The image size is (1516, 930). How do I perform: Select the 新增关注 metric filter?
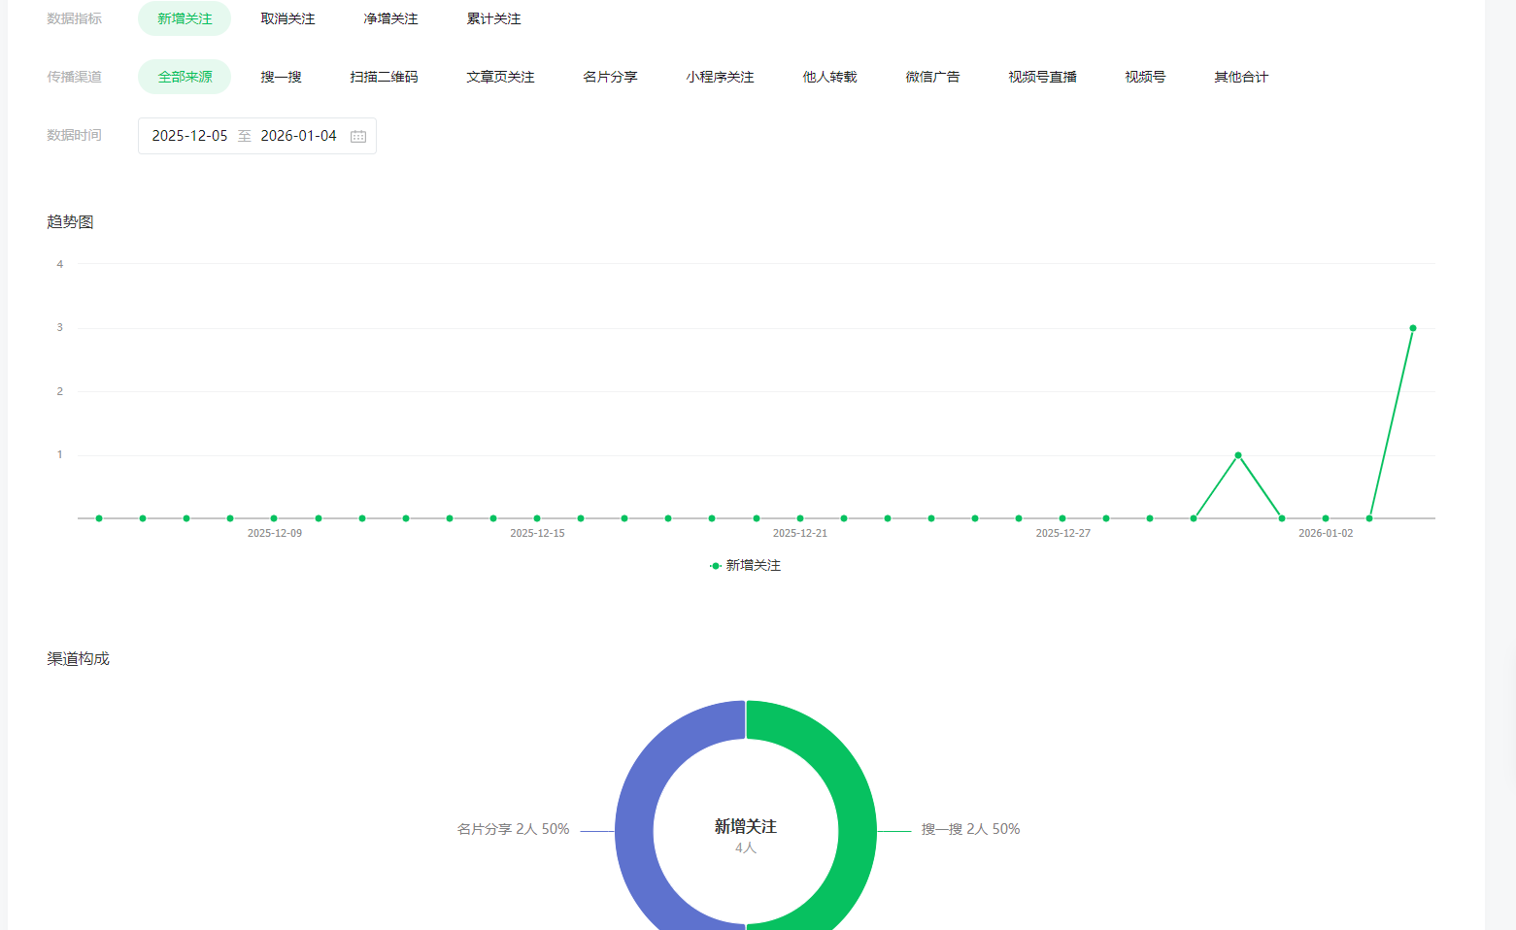click(x=185, y=19)
